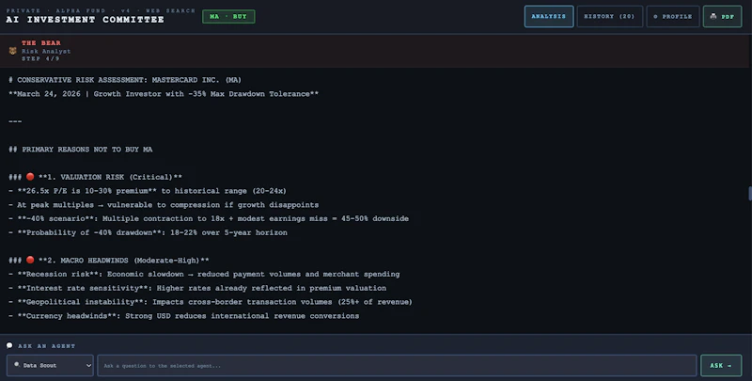The width and height of the screenshot is (752, 381).
Task: Click the 'Currency headwinds' bullet line
Action: tap(183, 316)
